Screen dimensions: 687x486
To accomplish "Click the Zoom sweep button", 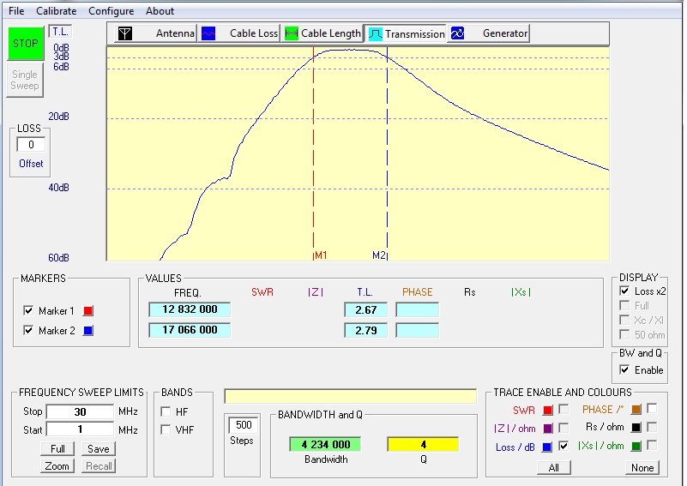I will (x=57, y=466).
